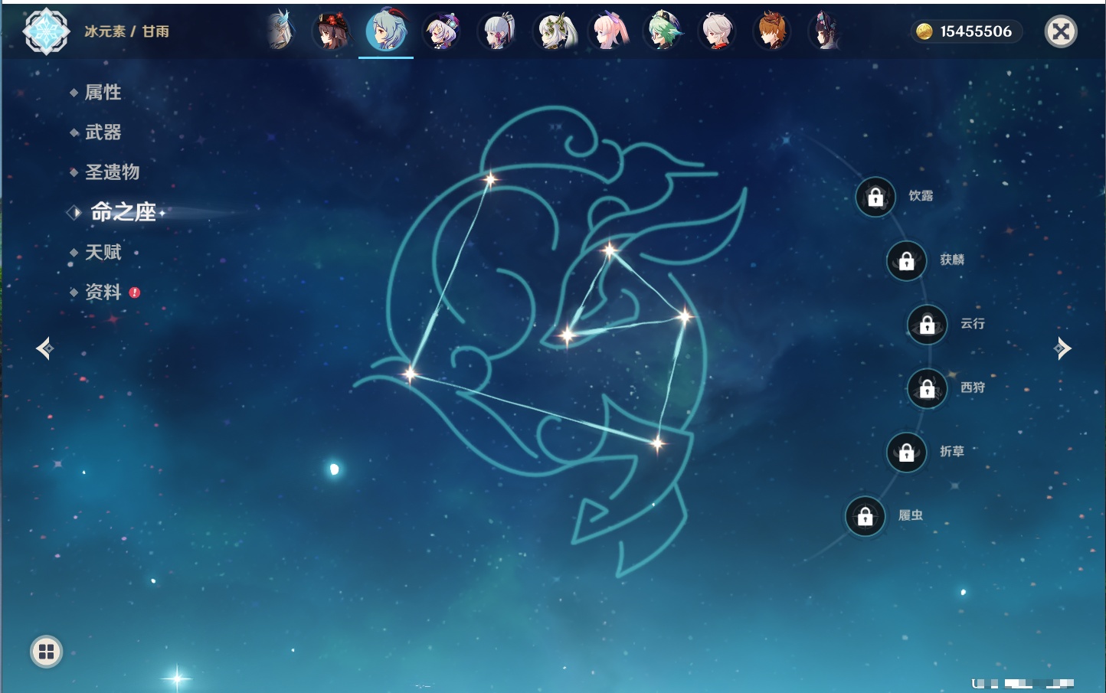The width and height of the screenshot is (1106, 693).
Task: Click the Cryo element emblem icon
Action: click(47, 31)
